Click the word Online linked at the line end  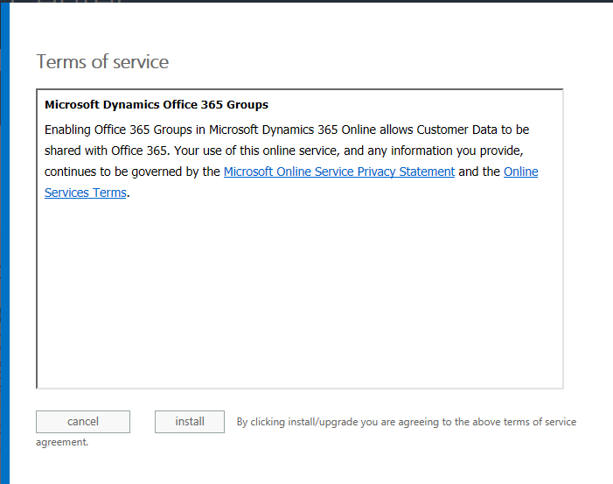[x=520, y=172]
